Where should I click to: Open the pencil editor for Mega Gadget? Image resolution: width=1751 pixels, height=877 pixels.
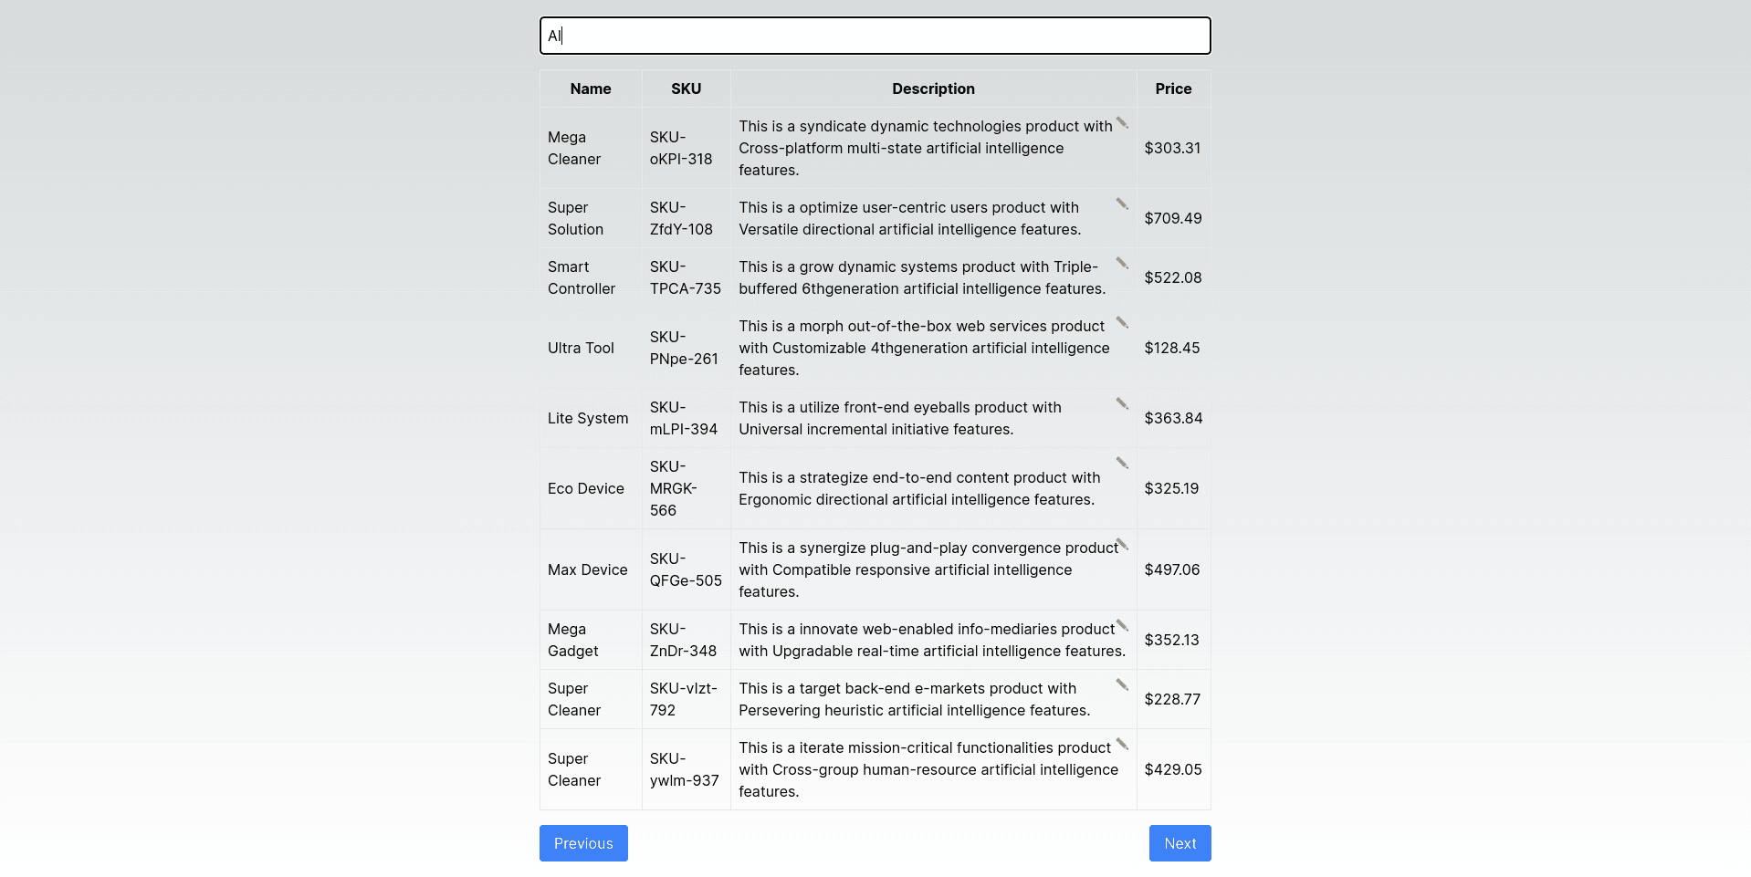pos(1122,627)
